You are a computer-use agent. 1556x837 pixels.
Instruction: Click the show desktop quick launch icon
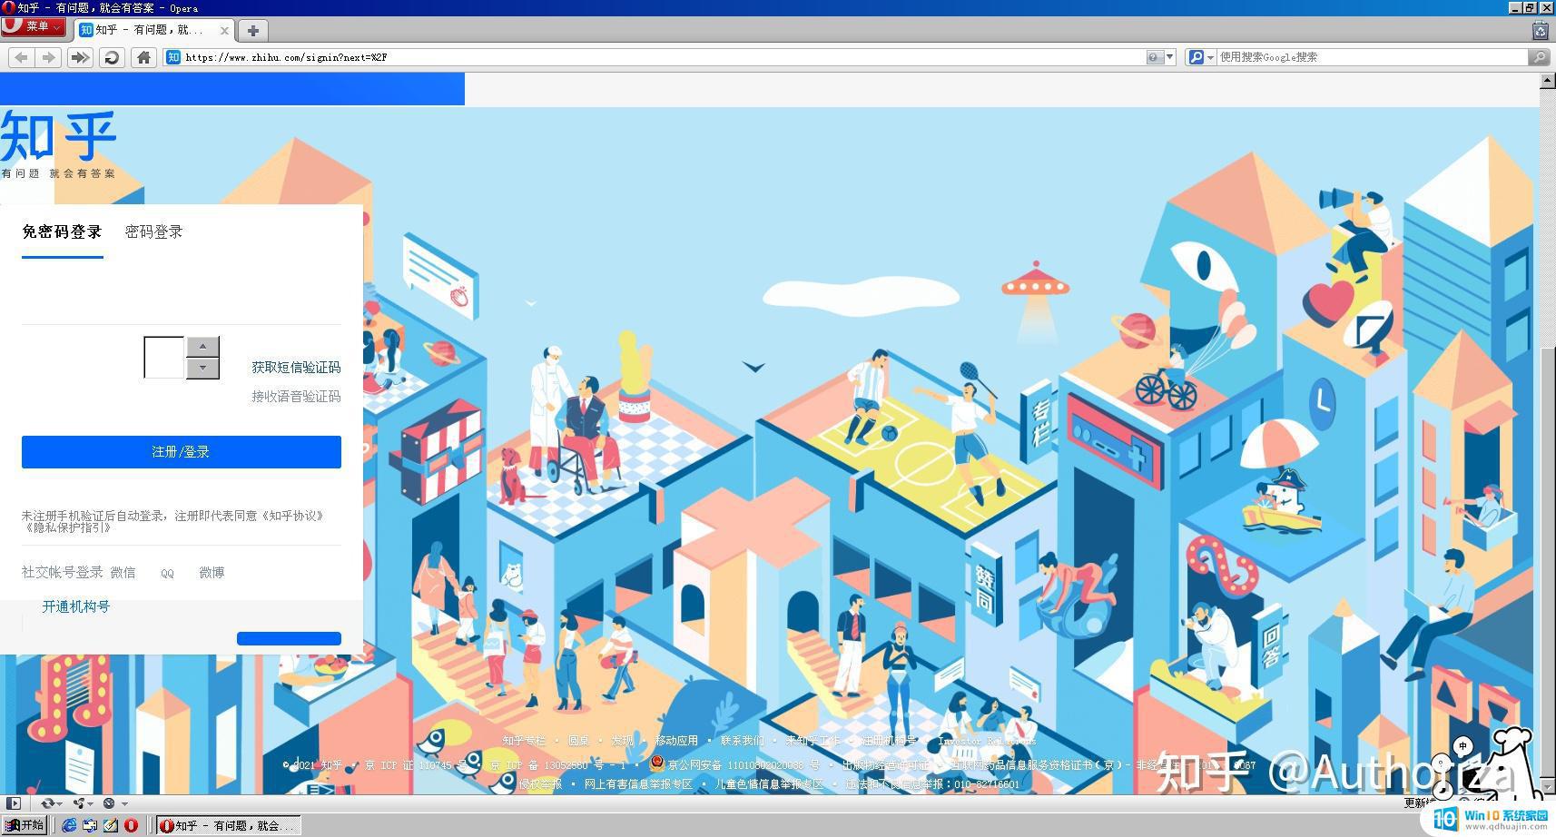[89, 825]
